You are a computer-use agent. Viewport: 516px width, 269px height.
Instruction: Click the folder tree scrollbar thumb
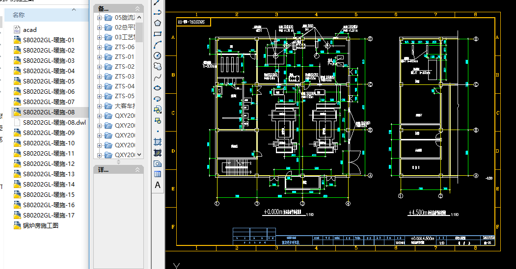tap(139, 32)
